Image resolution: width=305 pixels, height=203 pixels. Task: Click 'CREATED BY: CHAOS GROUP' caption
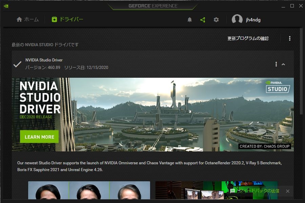click(x=265, y=146)
